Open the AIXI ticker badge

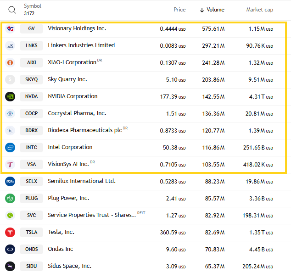[31, 63]
